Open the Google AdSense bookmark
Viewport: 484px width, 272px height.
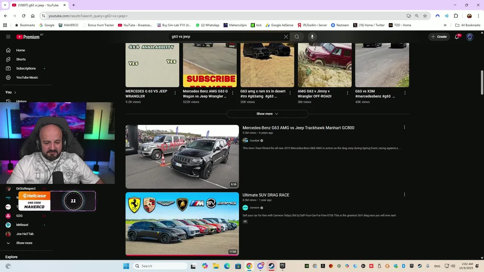click(x=279, y=25)
